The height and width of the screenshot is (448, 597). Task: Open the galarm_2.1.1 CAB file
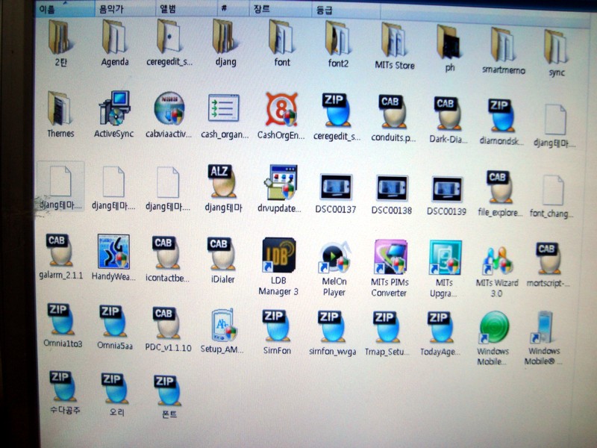pos(59,251)
